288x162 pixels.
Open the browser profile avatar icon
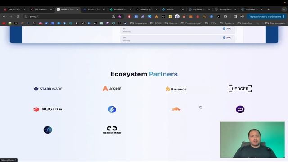coord(242,17)
